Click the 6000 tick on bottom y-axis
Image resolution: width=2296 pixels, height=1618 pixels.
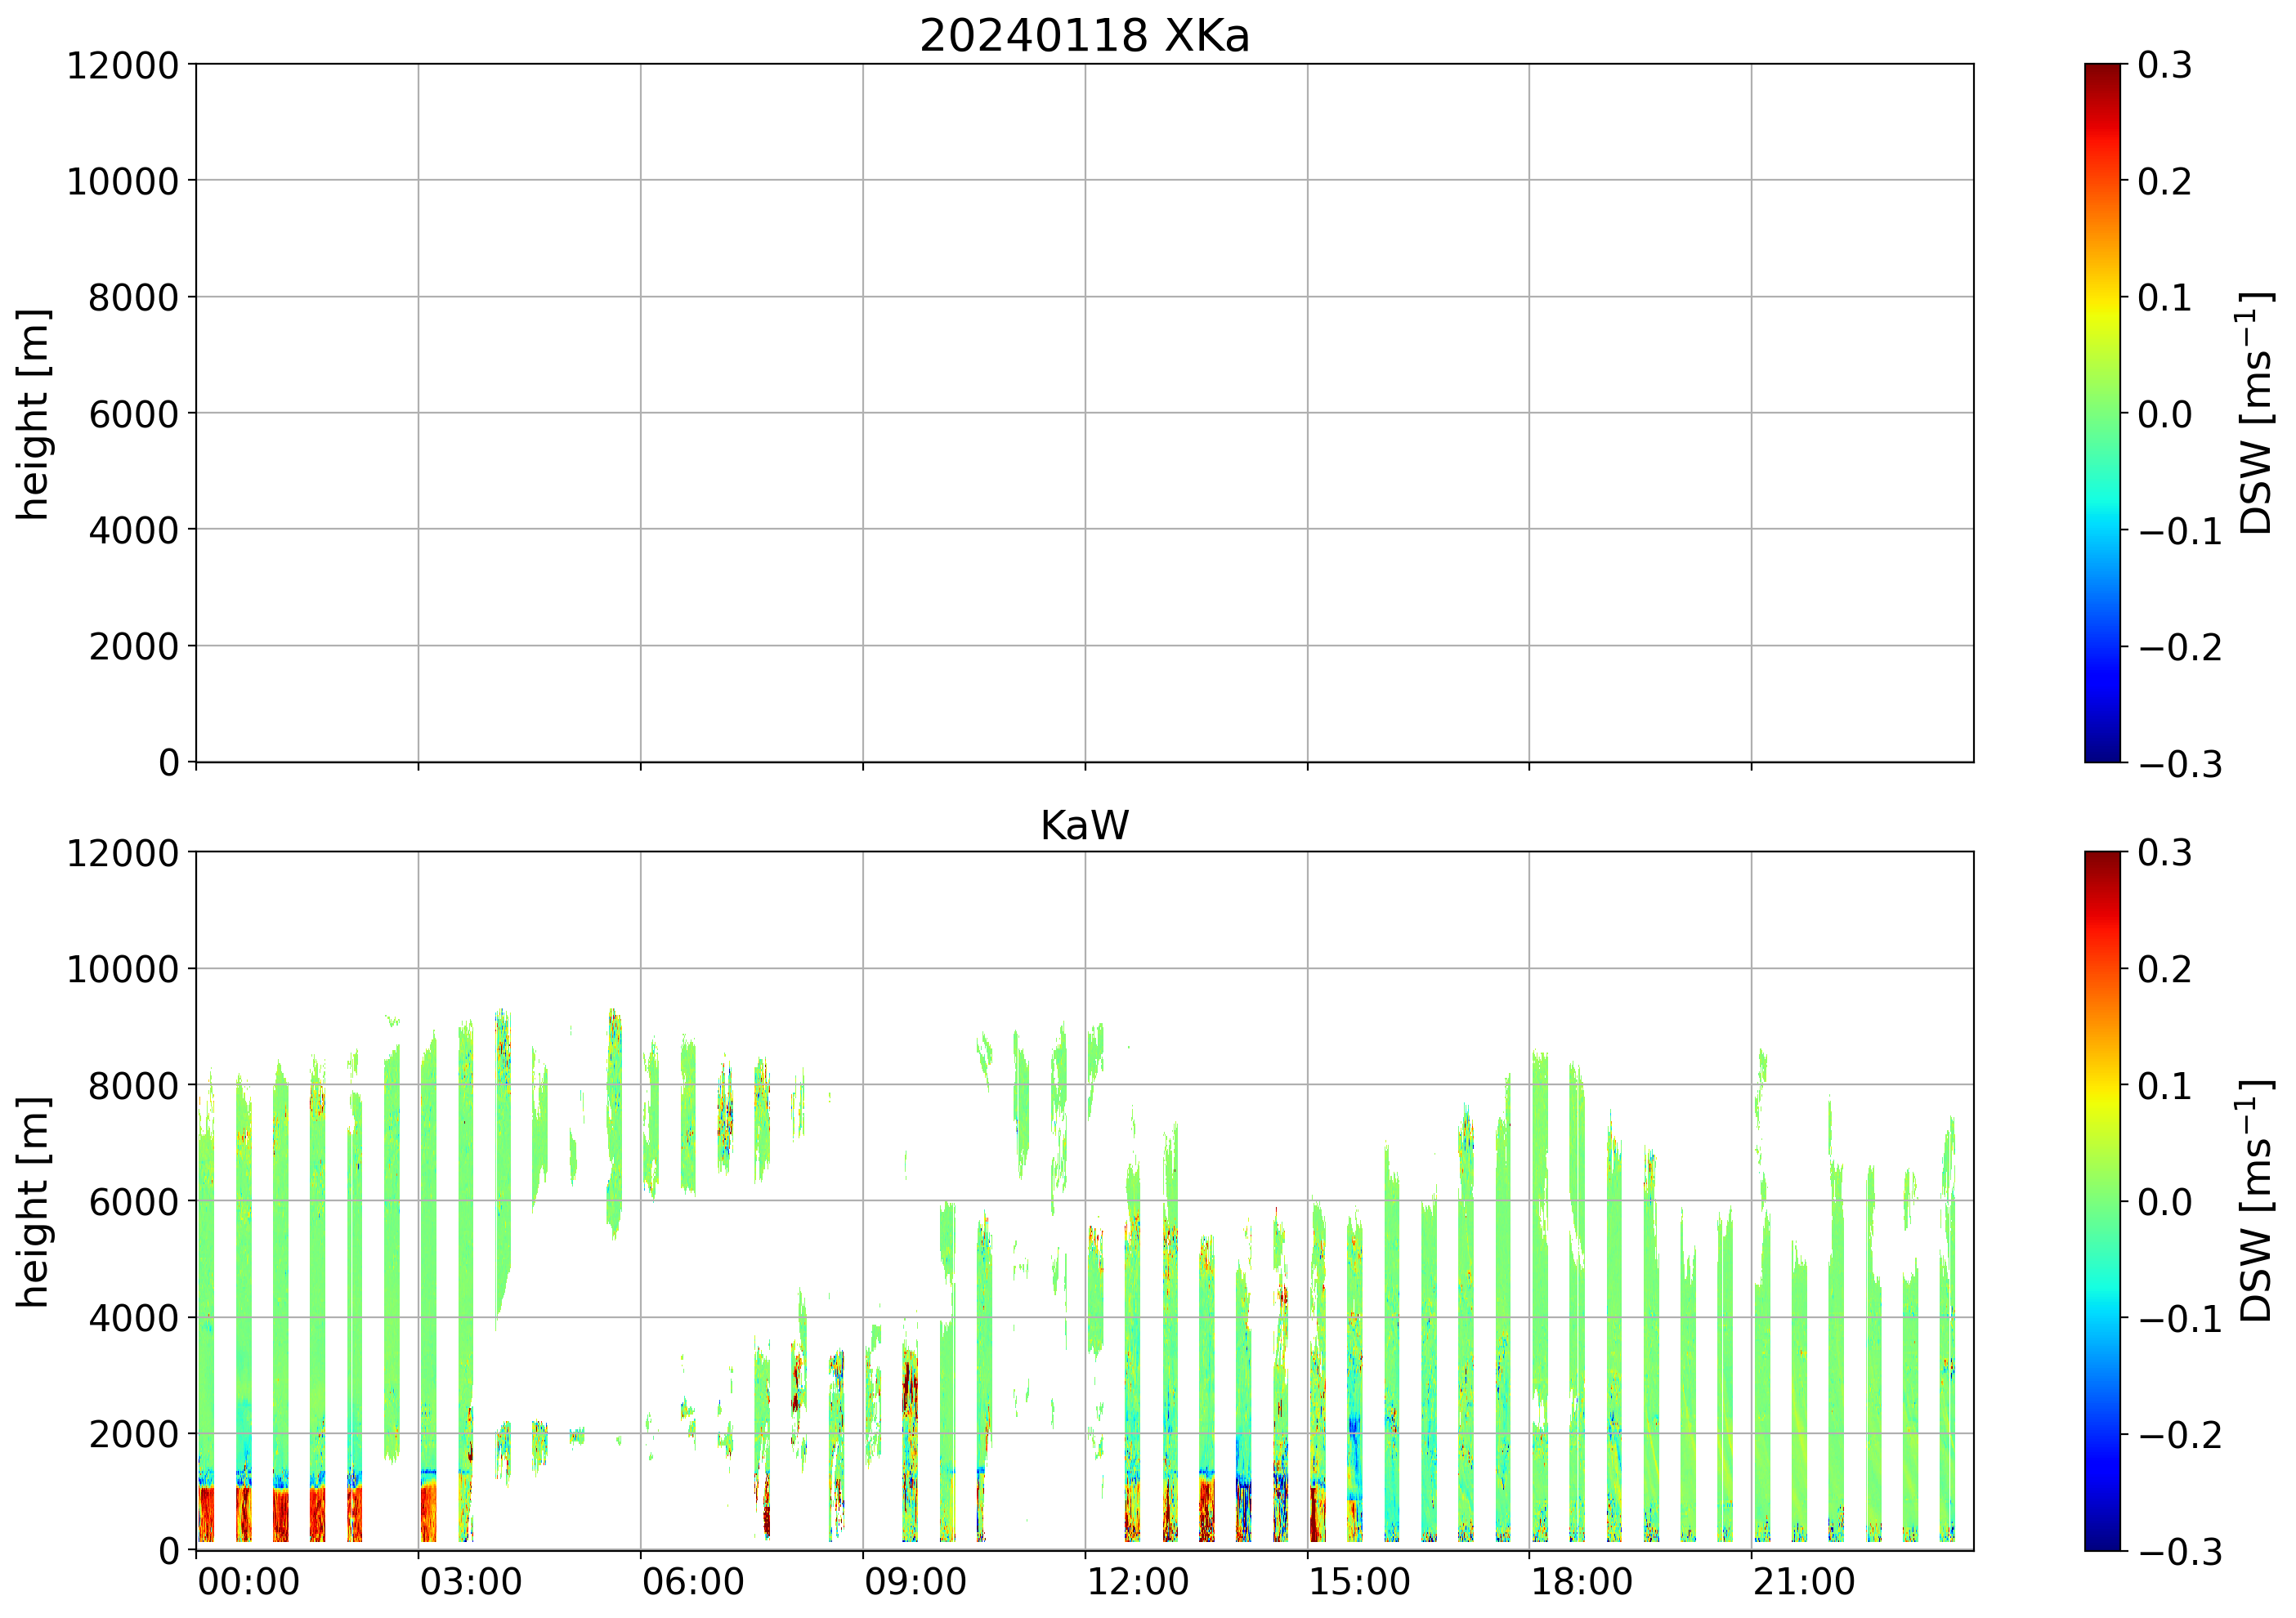coord(133,1202)
